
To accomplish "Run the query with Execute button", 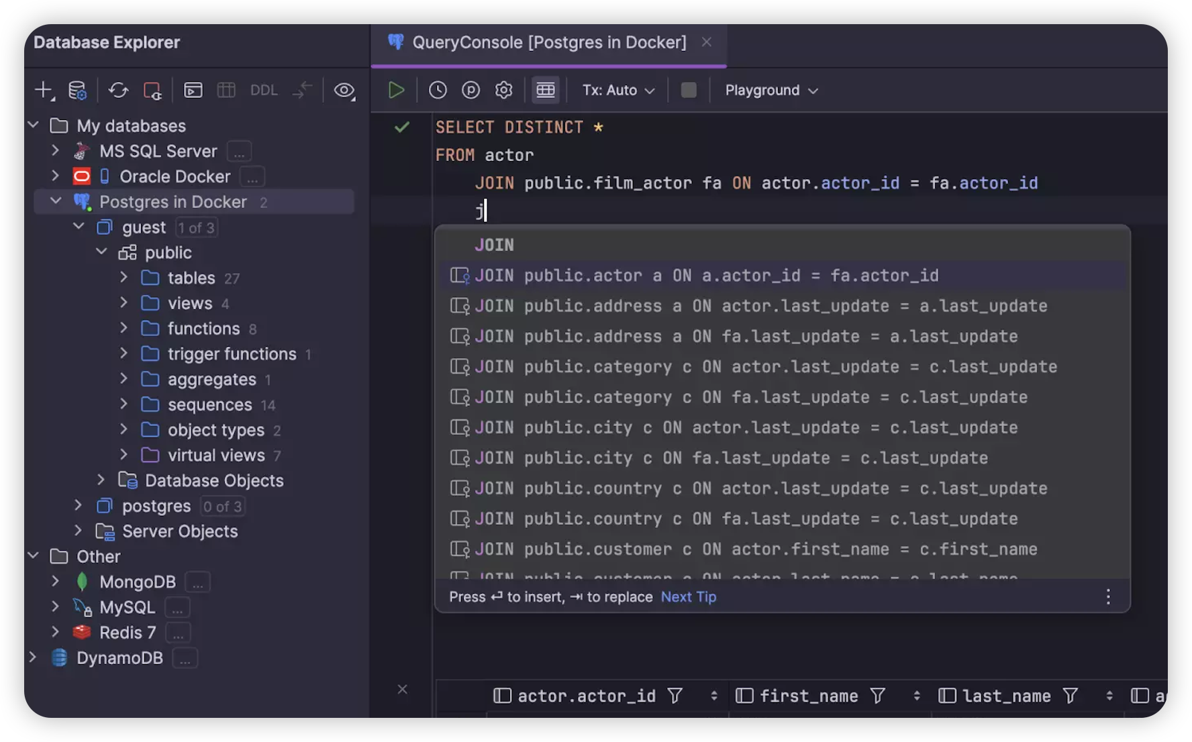I will click(396, 90).
